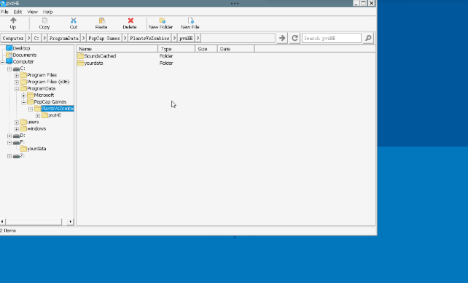This screenshot has width=468, height=283.
Task: Click inside the Search pvzHE field
Action: click(331, 38)
